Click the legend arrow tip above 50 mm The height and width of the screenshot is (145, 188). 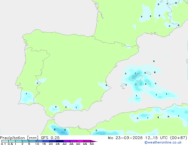94,141
